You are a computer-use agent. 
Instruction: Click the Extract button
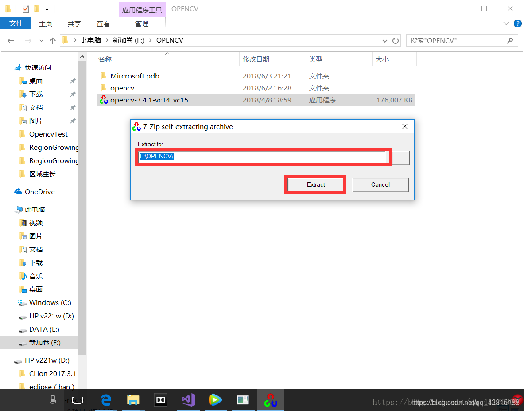(315, 184)
